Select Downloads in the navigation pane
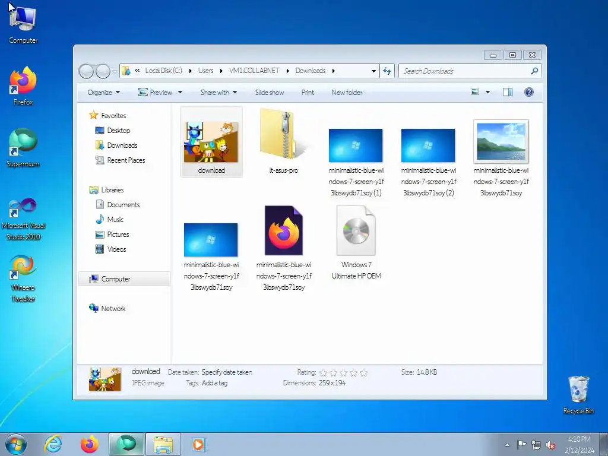This screenshot has height=456, width=608. [116, 145]
